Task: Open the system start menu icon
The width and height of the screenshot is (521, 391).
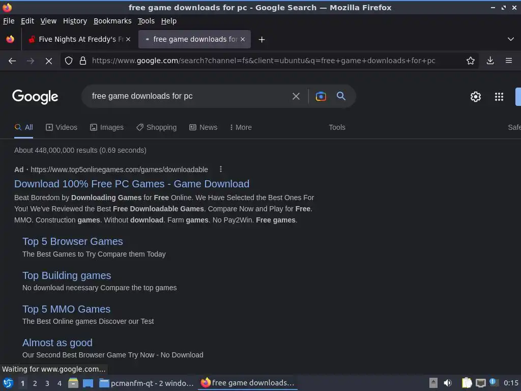Action: (8, 383)
